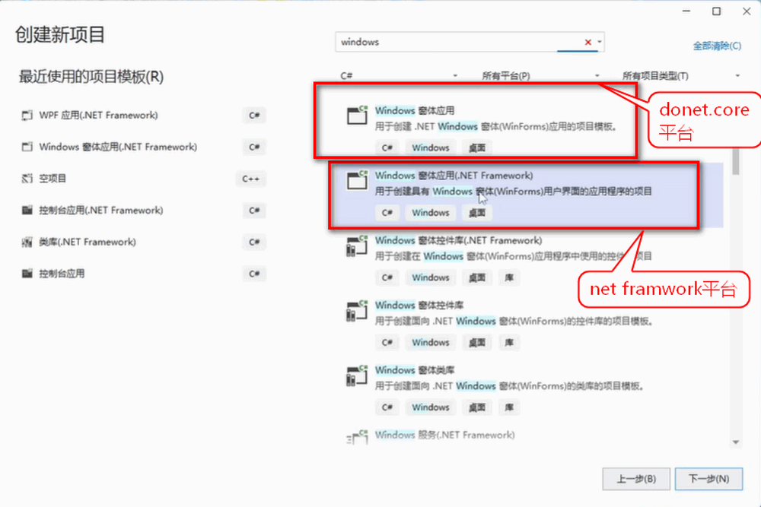
Task: Click C# tag under Windows 窗体控件库 .NET
Action: coord(387,343)
